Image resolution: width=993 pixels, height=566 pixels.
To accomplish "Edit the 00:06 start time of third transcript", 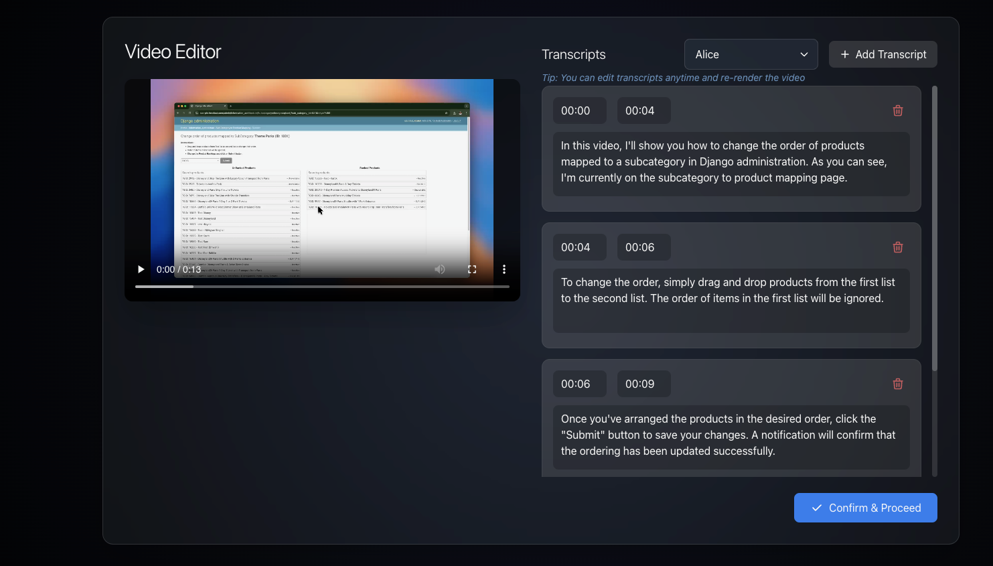I will click(x=580, y=384).
